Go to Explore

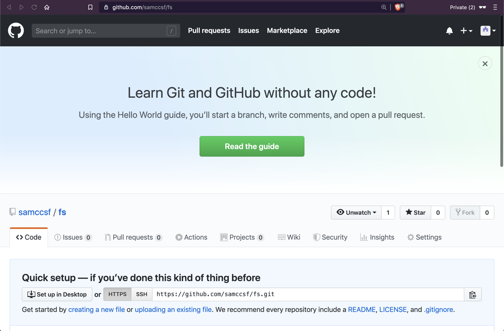coord(327,30)
